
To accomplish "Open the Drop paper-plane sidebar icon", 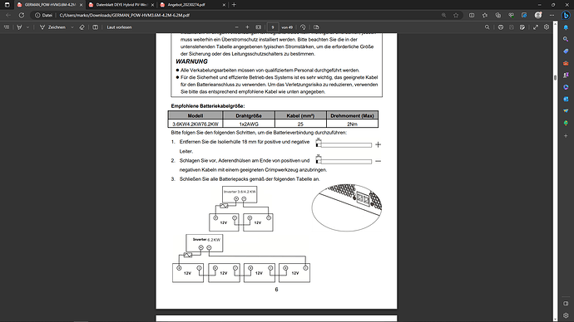I will pos(566,111).
